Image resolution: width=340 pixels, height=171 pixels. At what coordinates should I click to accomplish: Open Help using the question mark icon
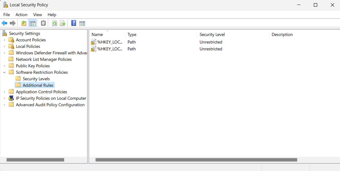click(73, 23)
